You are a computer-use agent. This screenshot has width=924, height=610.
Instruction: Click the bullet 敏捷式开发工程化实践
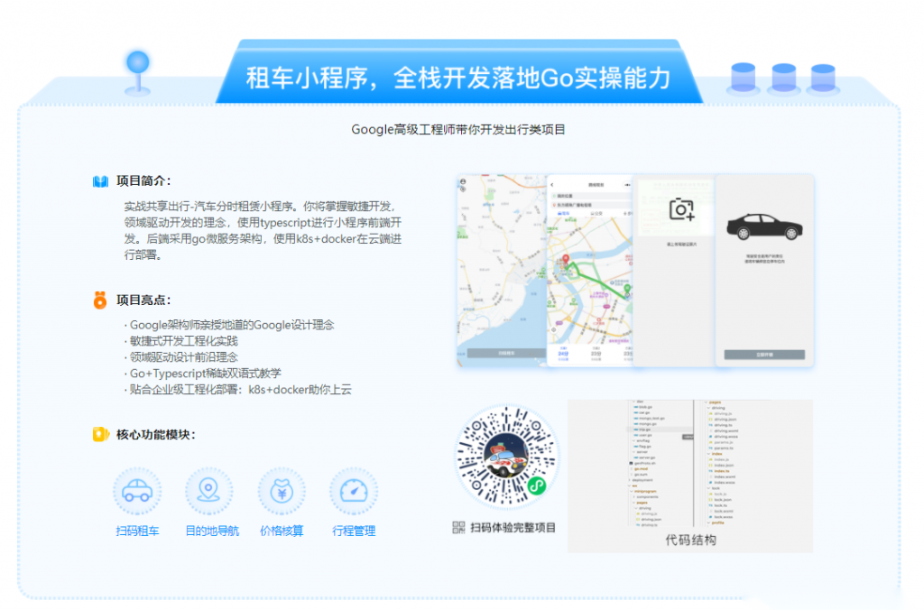click(180, 341)
